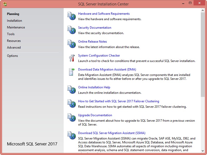
Task: Select the Planning page
Action: (13, 14)
